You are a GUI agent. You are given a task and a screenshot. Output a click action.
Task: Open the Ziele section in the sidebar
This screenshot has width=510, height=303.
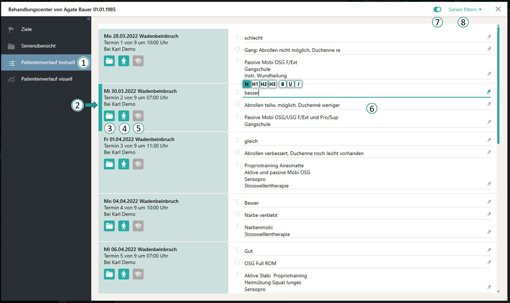click(27, 29)
